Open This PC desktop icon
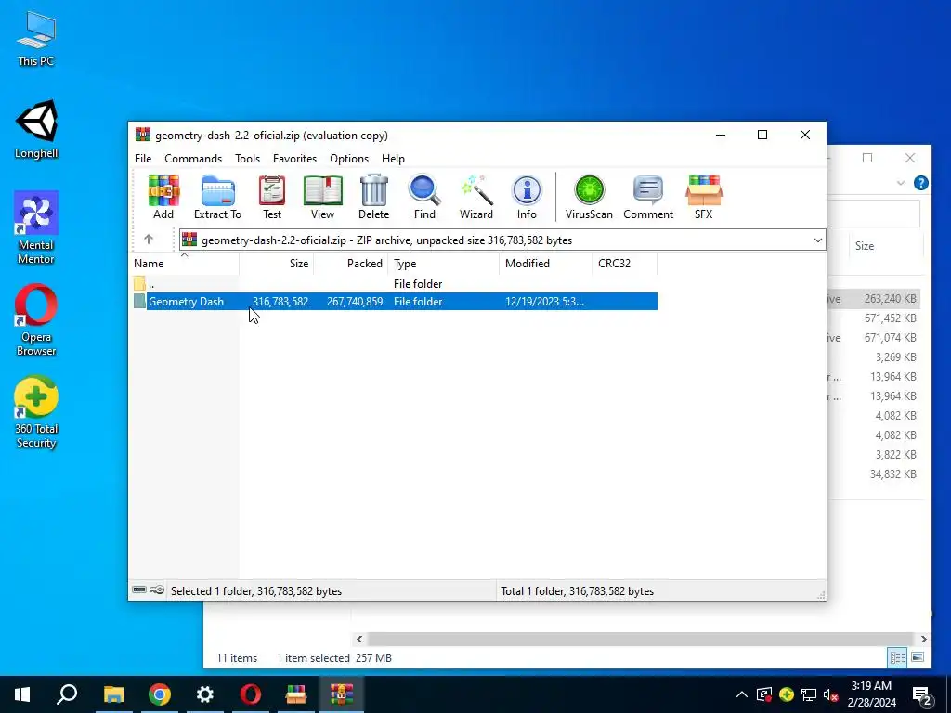The image size is (951, 713). point(36,38)
